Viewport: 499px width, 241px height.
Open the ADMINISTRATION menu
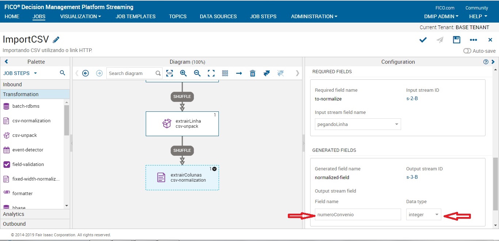click(313, 16)
